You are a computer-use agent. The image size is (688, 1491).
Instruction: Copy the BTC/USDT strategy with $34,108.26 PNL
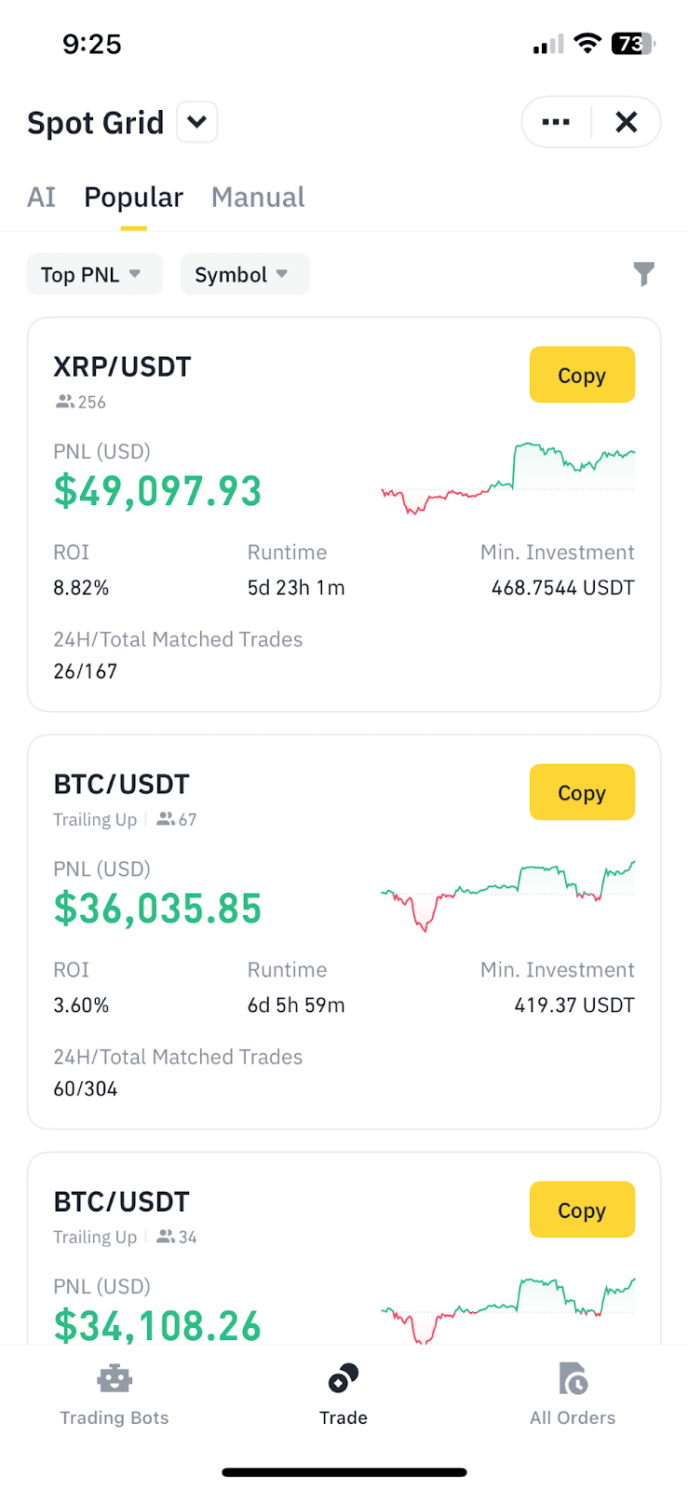pyautogui.click(x=582, y=1210)
